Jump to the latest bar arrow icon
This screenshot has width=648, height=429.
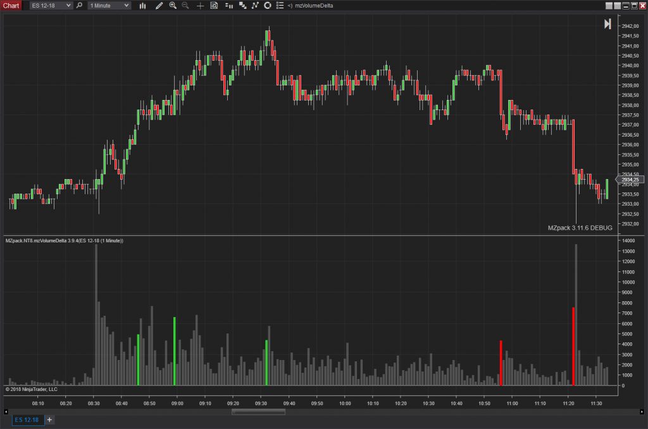coord(607,24)
